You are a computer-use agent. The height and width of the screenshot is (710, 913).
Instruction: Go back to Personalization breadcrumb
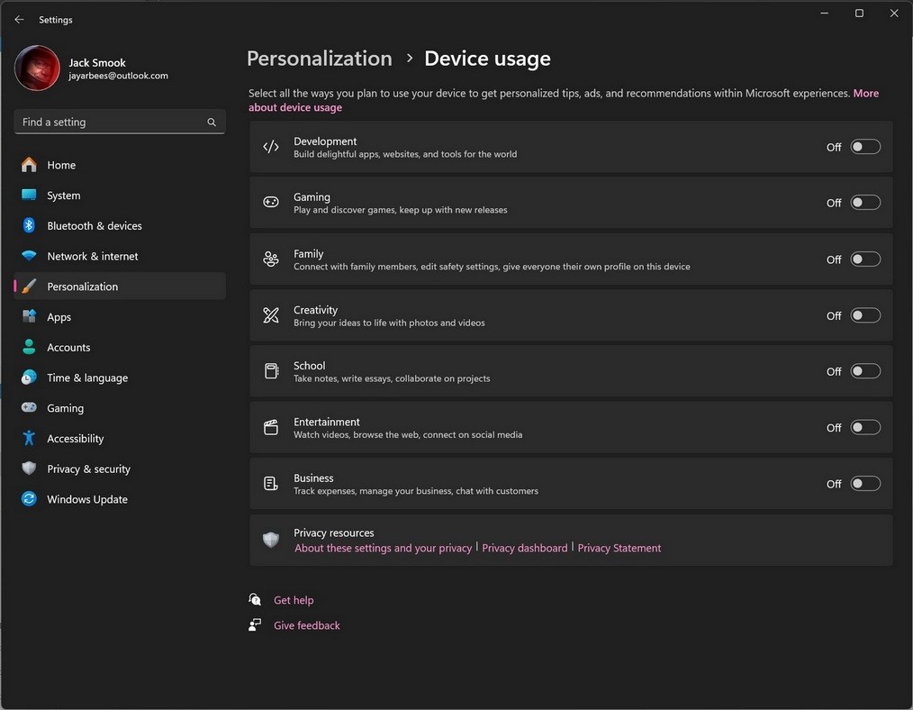coord(320,59)
